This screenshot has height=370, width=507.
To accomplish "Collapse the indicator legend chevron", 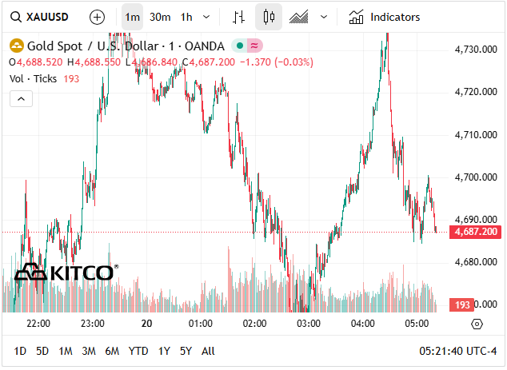I will (x=21, y=98).
